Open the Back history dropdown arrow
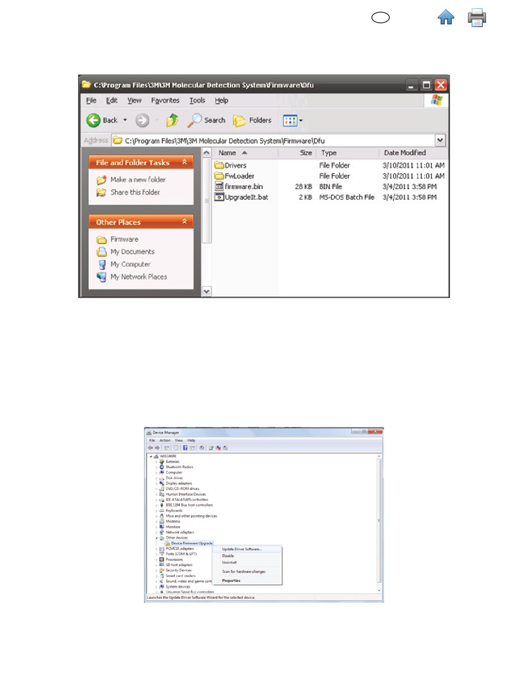The height and width of the screenshot is (682, 527). point(125,120)
